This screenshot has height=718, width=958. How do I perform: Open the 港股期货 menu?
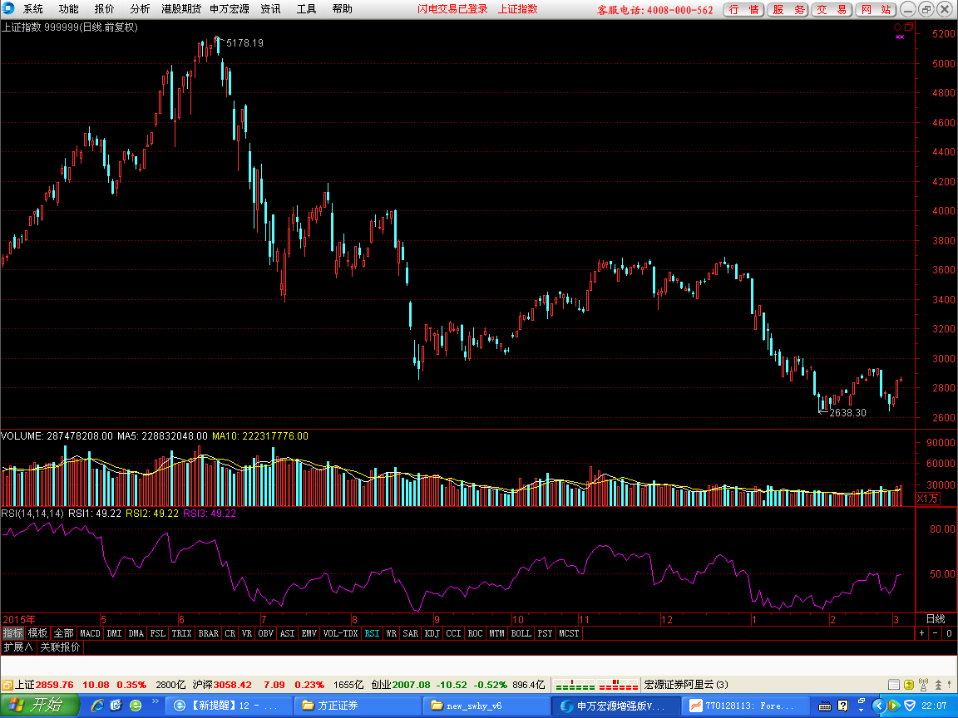(x=181, y=9)
